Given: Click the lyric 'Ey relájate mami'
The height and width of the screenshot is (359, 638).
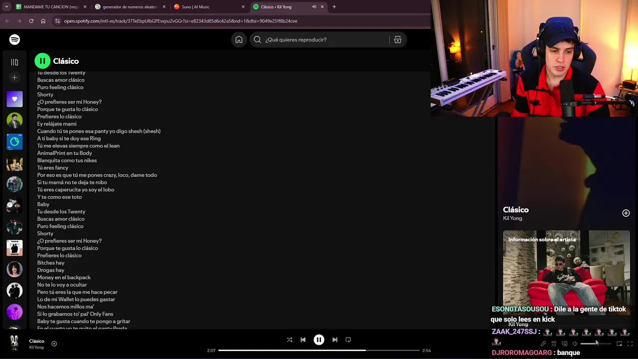Looking at the screenshot, I should (x=57, y=124).
